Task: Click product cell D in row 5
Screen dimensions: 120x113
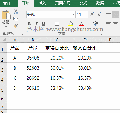Action: (x=15, y=88)
